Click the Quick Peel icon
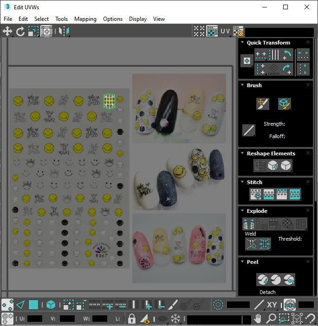318x326 pixels. (263, 280)
